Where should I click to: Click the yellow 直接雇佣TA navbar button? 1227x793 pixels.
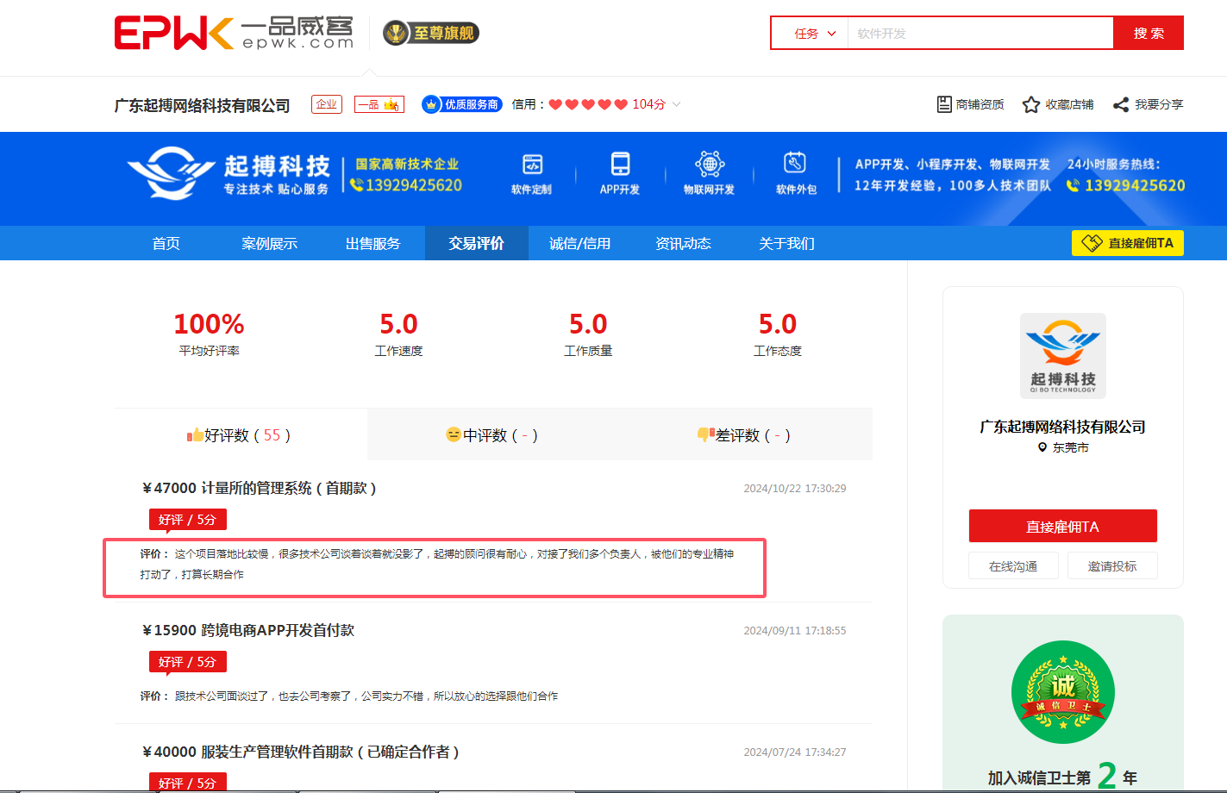click(x=1128, y=243)
